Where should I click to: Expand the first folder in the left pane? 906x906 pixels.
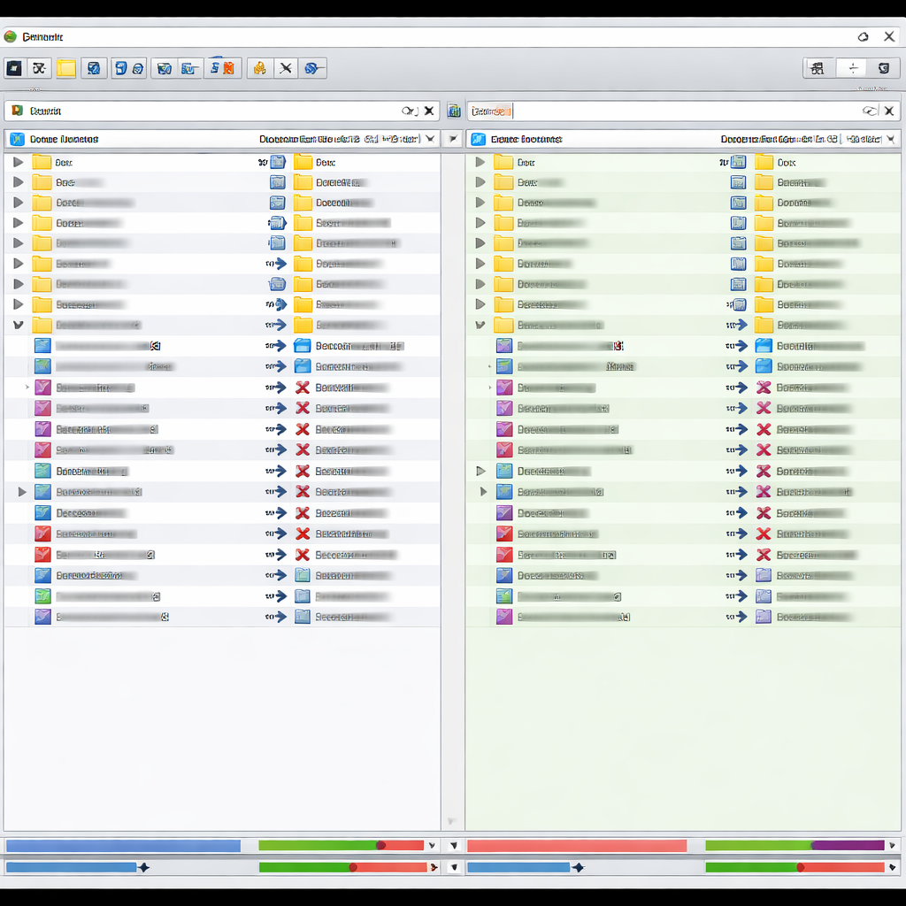pos(18,162)
